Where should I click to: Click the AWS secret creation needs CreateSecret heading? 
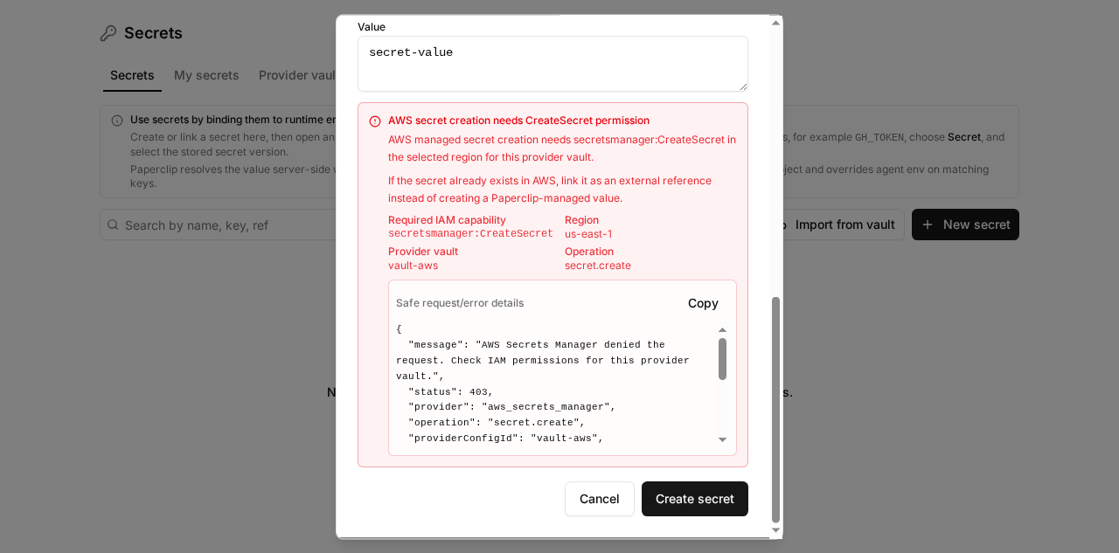click(518, 121)
